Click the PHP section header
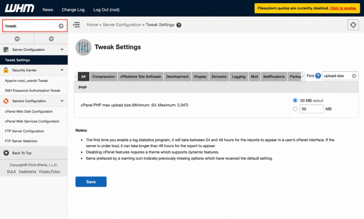The height and width of the screenshot is (219, 364). [x=216, y=87]
